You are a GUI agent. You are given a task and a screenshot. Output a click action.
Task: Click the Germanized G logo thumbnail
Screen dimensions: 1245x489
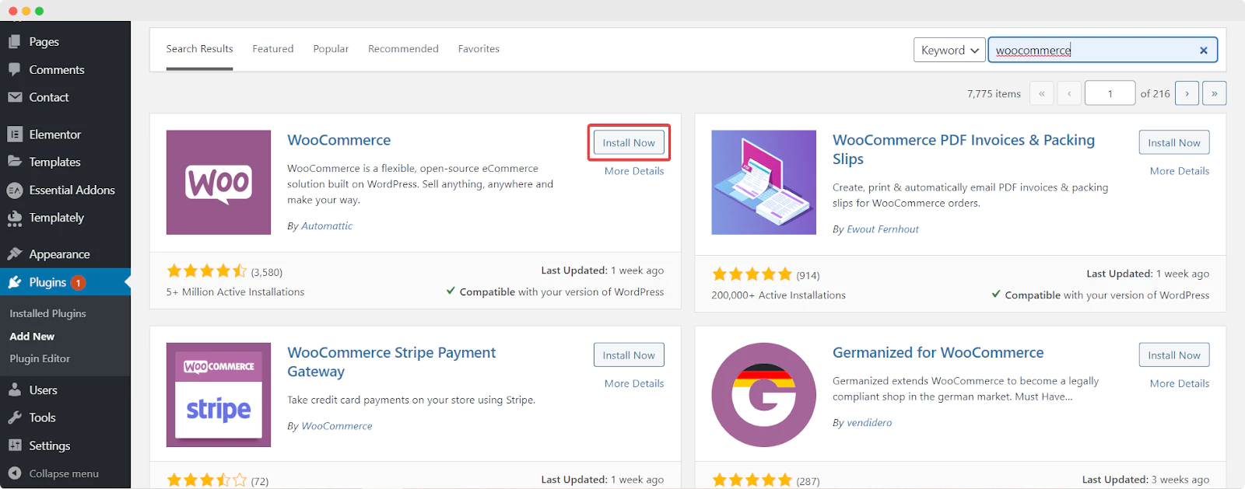(x=764, y=395)
